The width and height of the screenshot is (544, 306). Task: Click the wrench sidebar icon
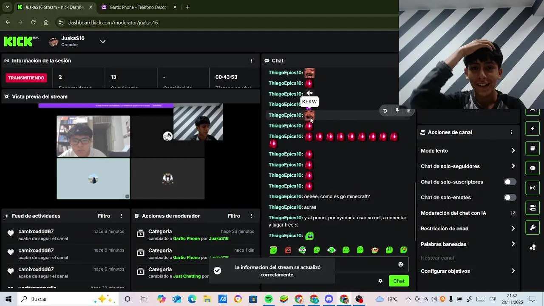click(x=533, y=227)
